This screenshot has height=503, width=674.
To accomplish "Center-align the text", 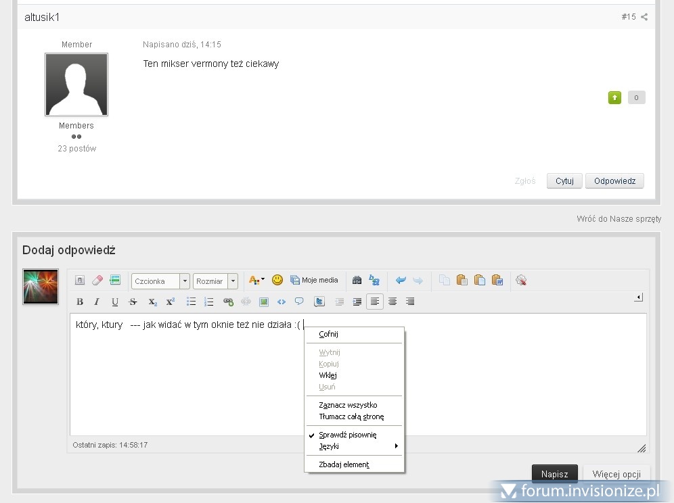I will [x=392, y=302].
